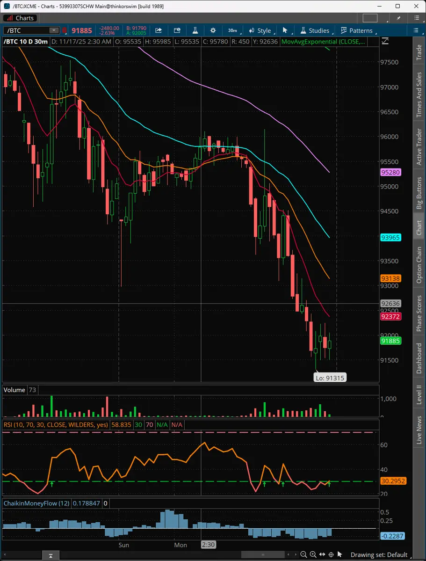
Task: Click the 2:30 time axis marker
Action: tap(208, 545)
